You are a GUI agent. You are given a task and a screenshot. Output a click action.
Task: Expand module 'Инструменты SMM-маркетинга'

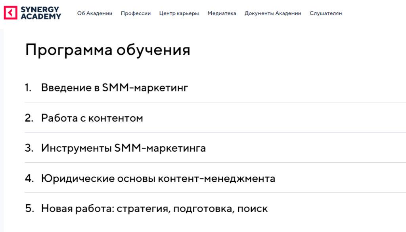124,148
